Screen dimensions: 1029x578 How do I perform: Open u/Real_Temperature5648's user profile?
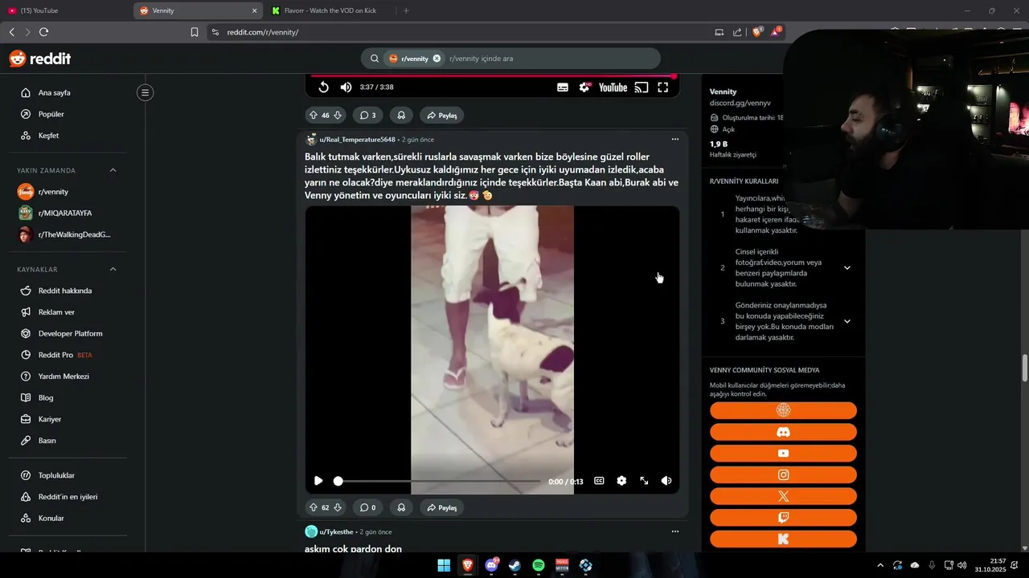(357, 140)
